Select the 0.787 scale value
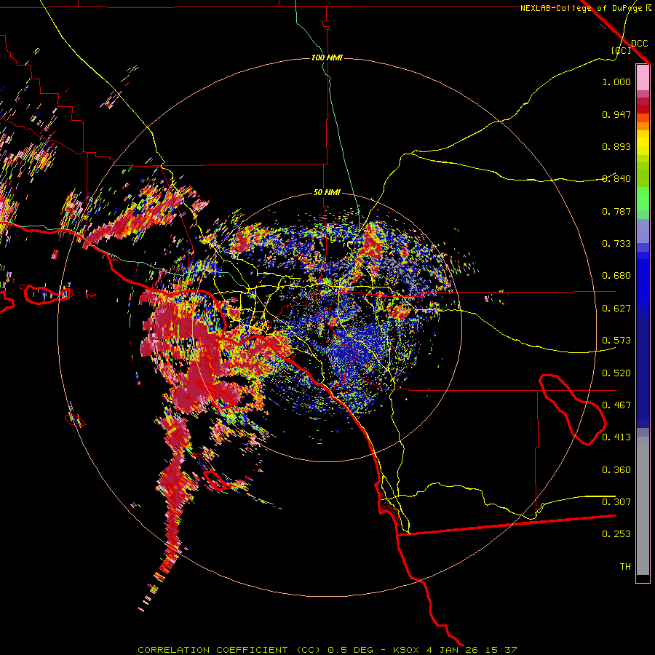Viewport: 655px width, 655px height. 616,211
